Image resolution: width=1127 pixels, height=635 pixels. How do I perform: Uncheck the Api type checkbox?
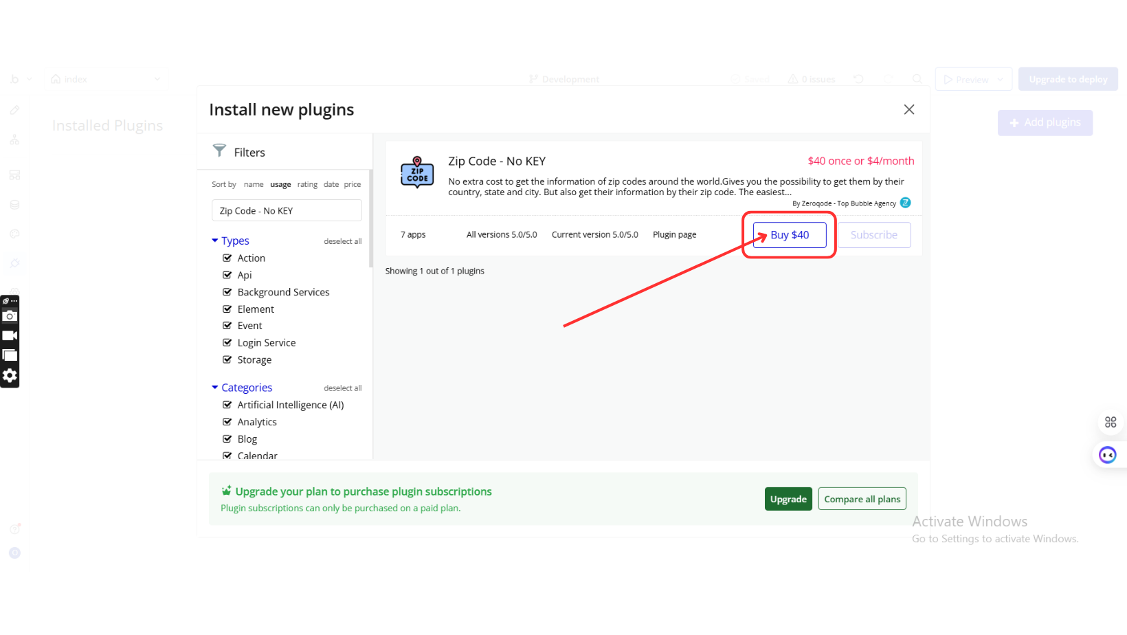click(227, 275)
